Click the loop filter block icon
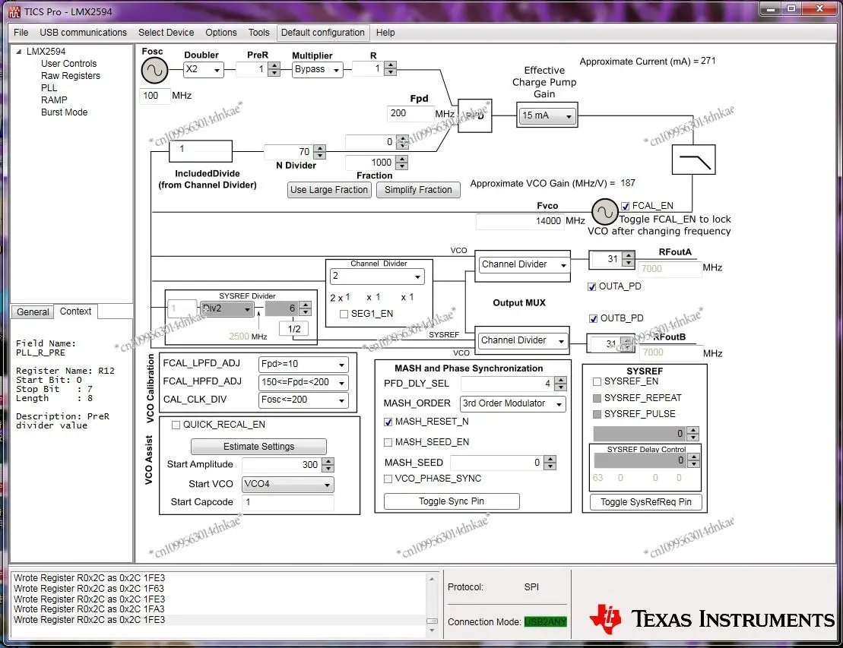The image size is (843, 648). 693,160
